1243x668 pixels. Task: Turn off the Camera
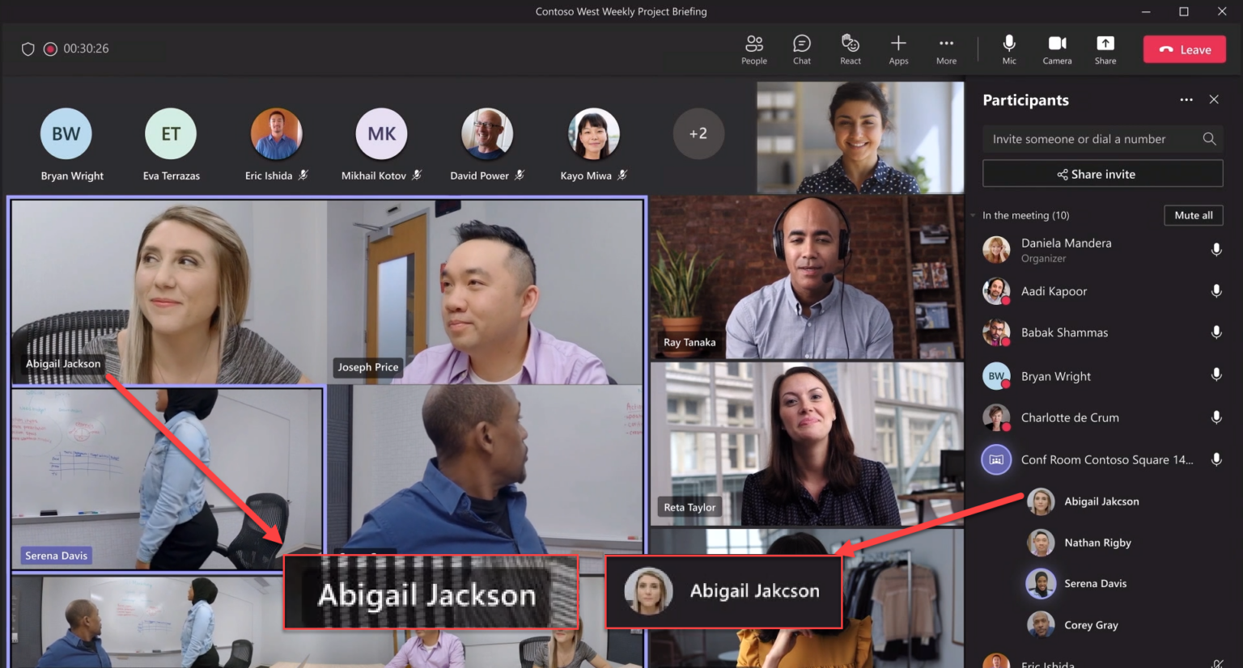(1057, 49)
